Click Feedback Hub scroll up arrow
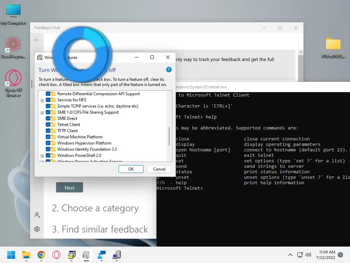Image resolution: width=350 pixels, height=263 pixels. [301, 52]
